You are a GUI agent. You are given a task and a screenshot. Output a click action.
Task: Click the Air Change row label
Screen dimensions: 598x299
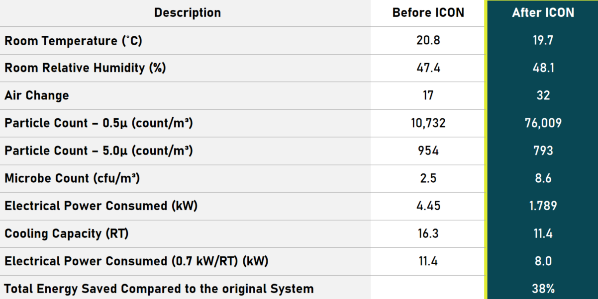coord(37,95)
